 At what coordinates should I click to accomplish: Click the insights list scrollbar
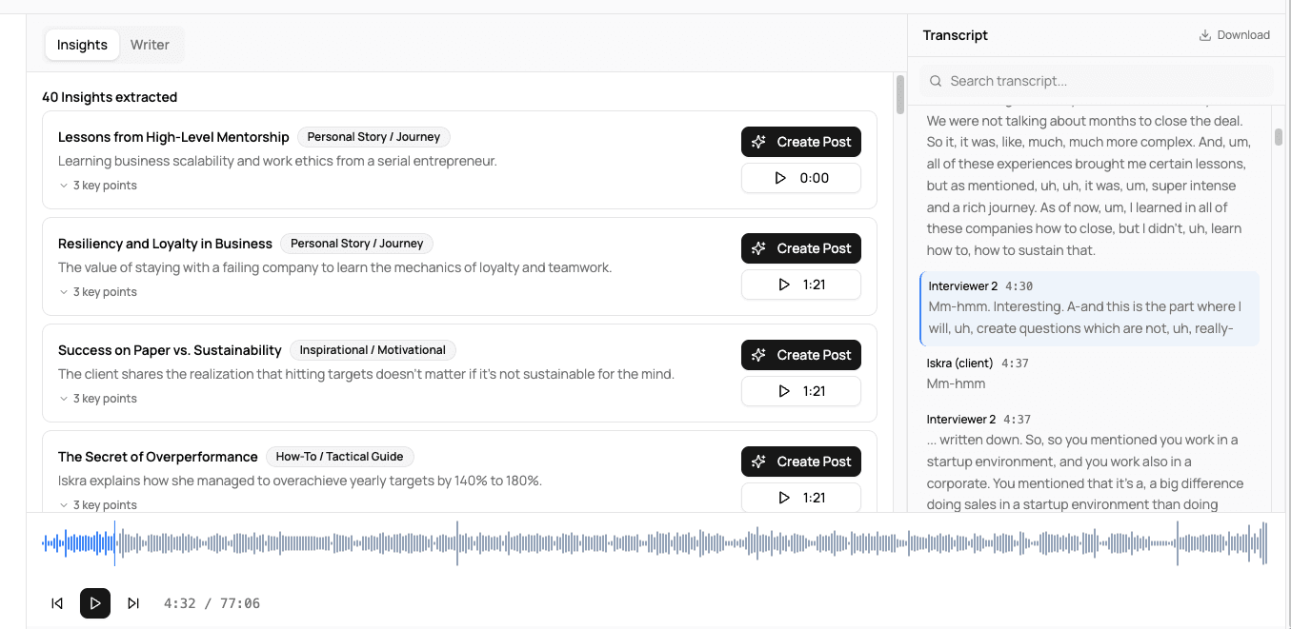(x=900, y=94)
